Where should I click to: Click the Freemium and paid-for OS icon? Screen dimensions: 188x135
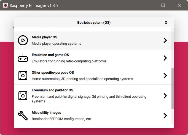23,96
